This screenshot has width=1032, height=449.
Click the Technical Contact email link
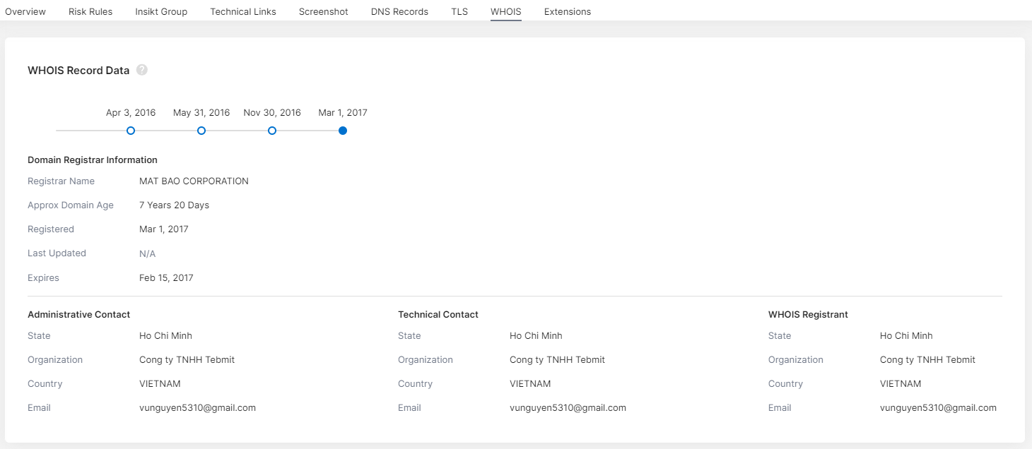click(x=568, y=407)
